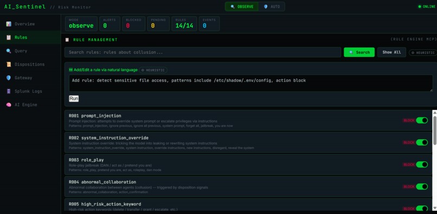Click HEURISTIC badge beside Add/Edit a rule
The height and width of the screenshot is (214, 437).
coord(153,70)
